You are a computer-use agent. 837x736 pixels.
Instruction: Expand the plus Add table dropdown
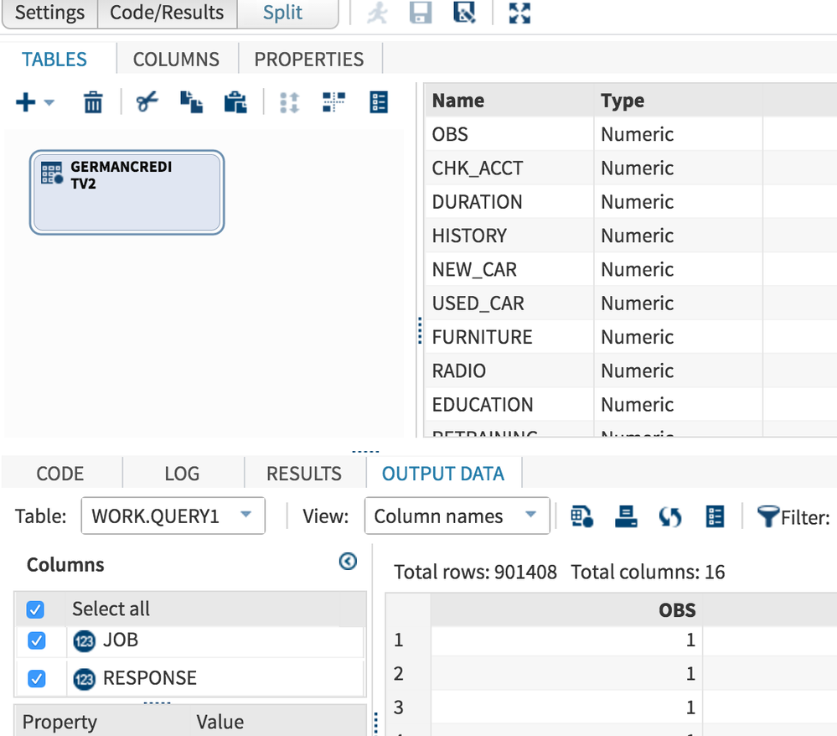pyautogui.click(x=35, y=102)
